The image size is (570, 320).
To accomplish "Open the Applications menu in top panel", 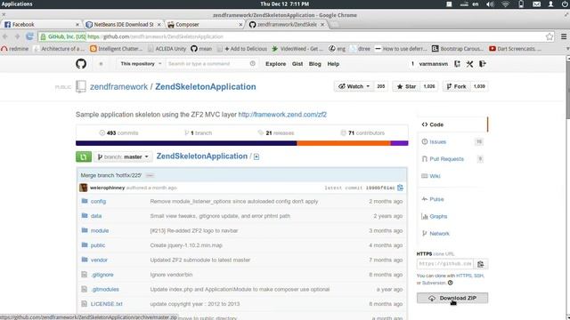I will tap(17, 4).
